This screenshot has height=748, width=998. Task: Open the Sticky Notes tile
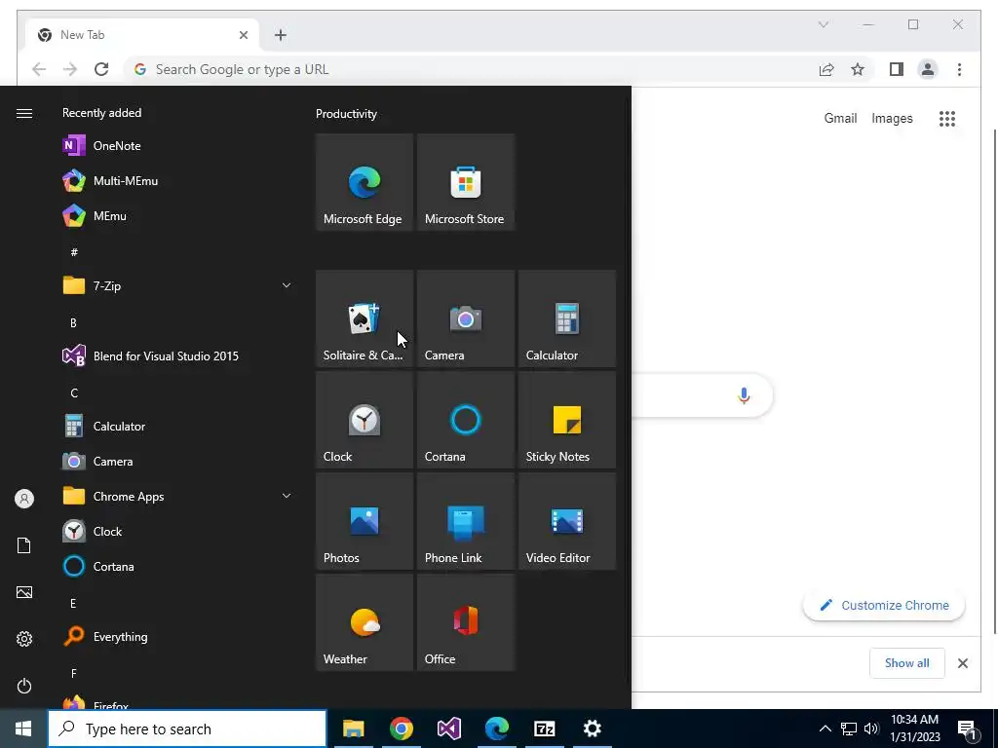(x=566, y=420)
